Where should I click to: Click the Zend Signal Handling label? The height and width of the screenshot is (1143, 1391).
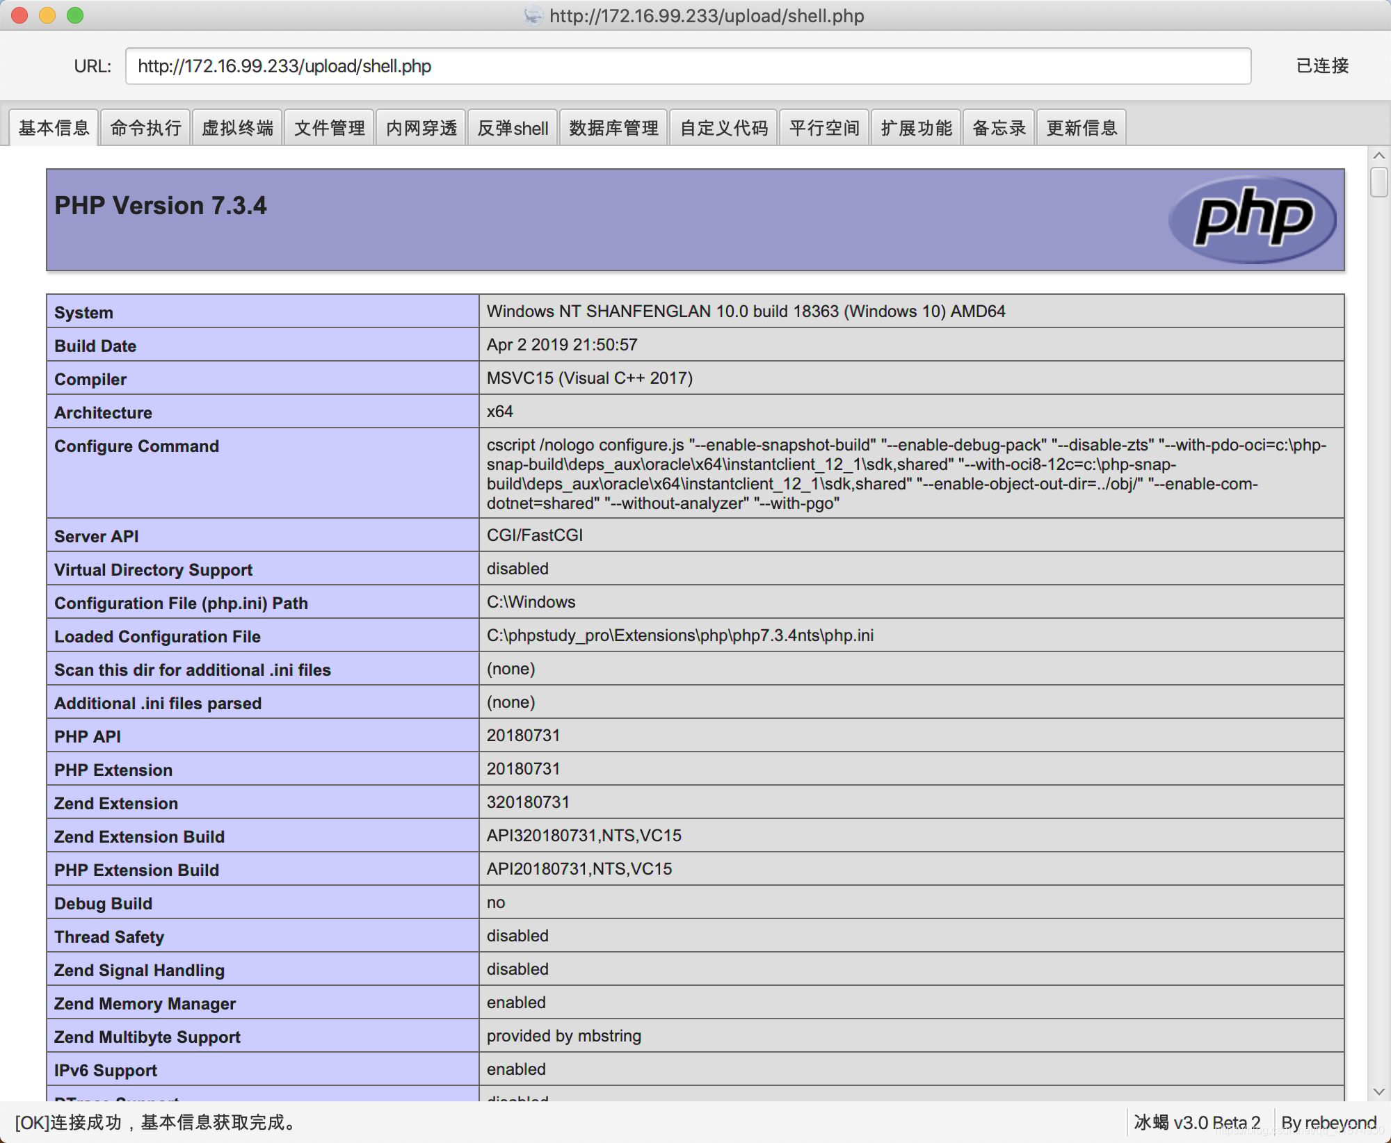coord(139,971)
